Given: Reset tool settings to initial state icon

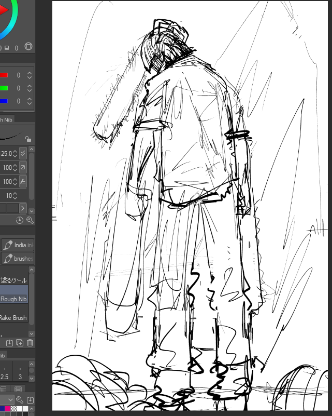Looking at the screenshot, I should pos(20,220).
